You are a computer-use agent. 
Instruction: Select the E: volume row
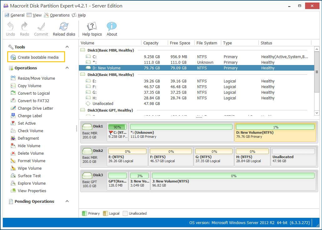(197, 81)
